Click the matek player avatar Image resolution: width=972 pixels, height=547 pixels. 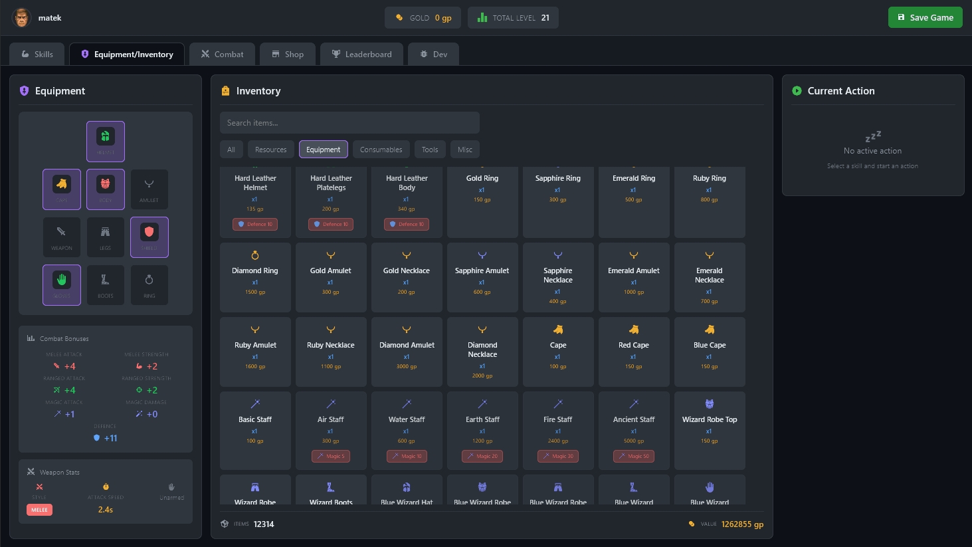pos(22,18)
